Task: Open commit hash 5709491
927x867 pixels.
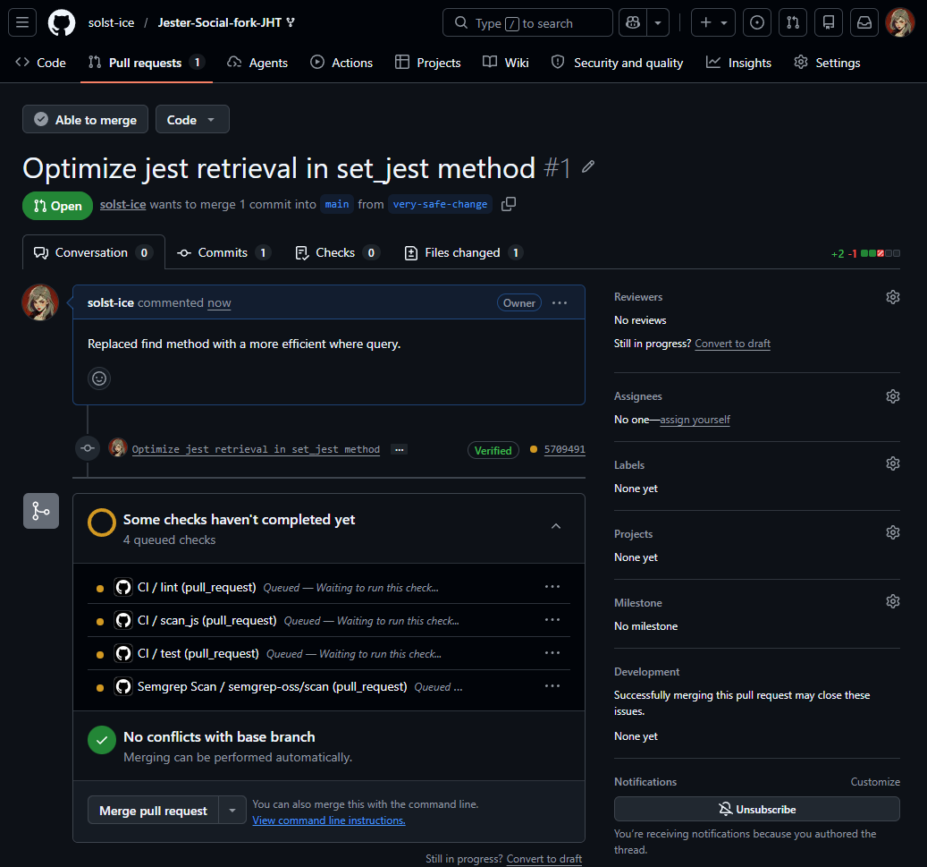Action: [565, 449]
